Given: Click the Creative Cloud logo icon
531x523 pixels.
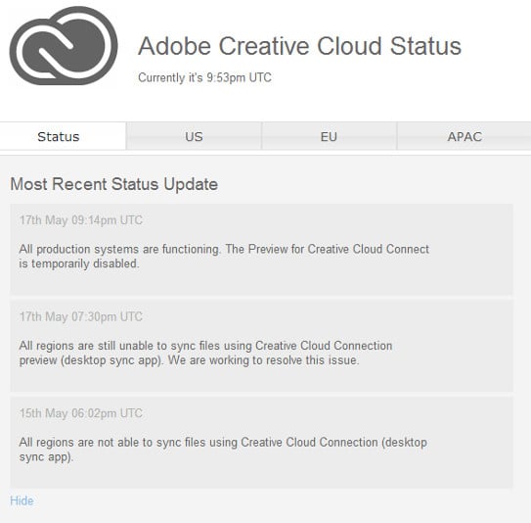Looking at the screenshot, I should tap(64, 46).
